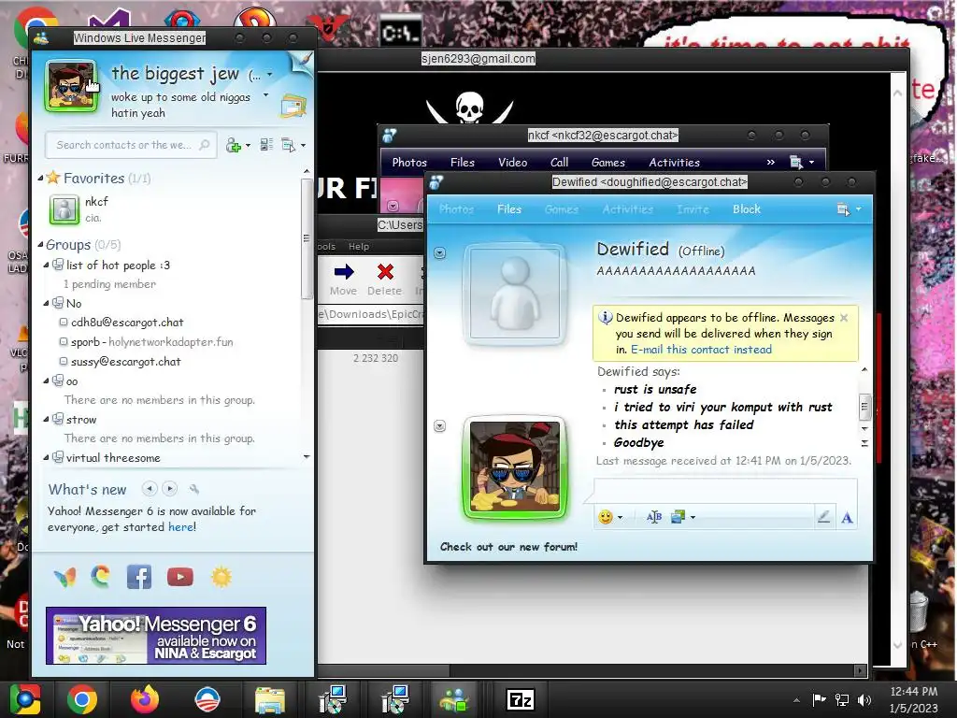The width and height of the screenshot is (957, 718).
Task: Click Games in nkcf chat toolbar
Action: [607, 163]
